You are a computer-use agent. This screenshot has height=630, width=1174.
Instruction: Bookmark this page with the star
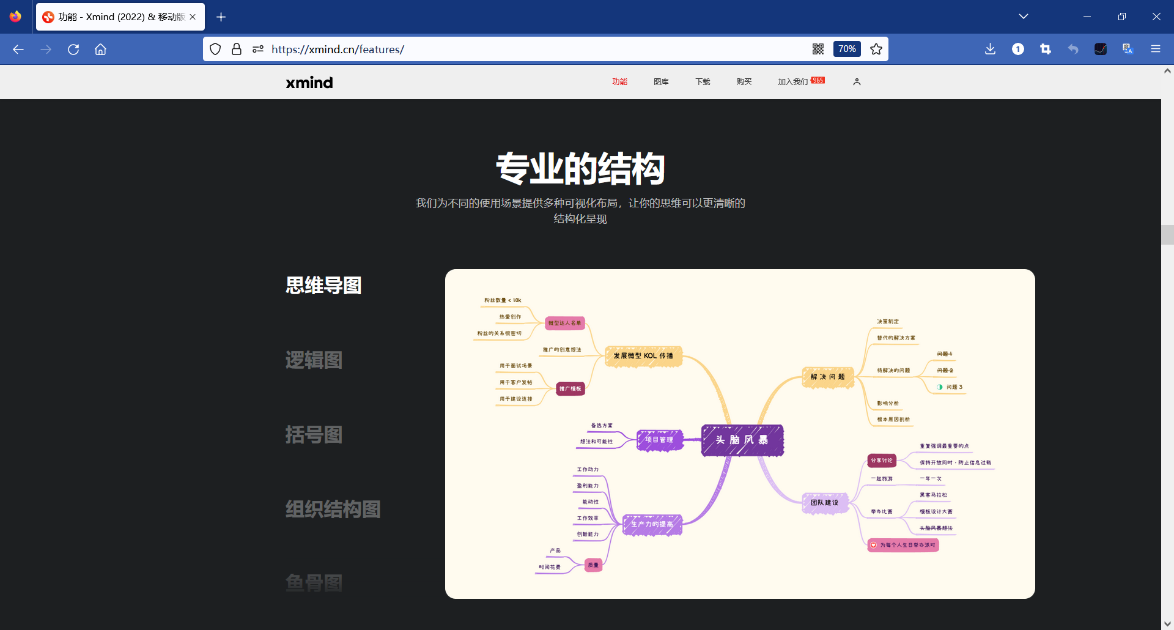click(876, 49)
